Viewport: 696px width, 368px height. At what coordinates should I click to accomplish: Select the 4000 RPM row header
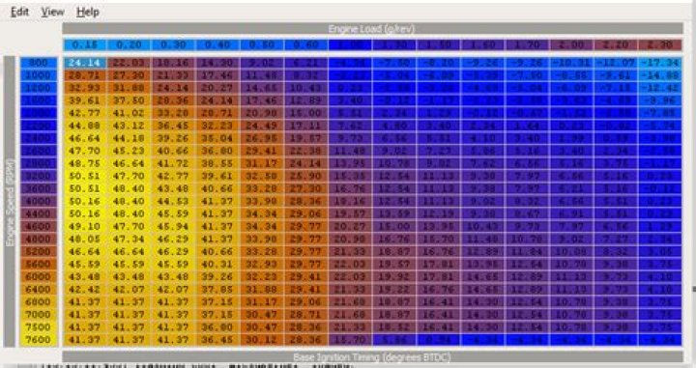[38, 201]
